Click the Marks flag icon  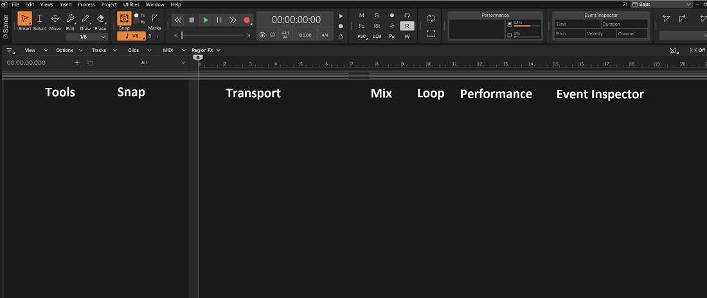(x=155, y=21)
